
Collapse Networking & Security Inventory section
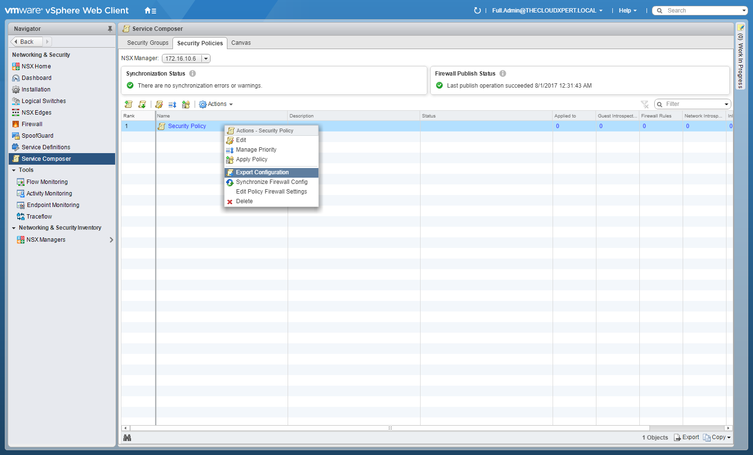click(14, 228)
